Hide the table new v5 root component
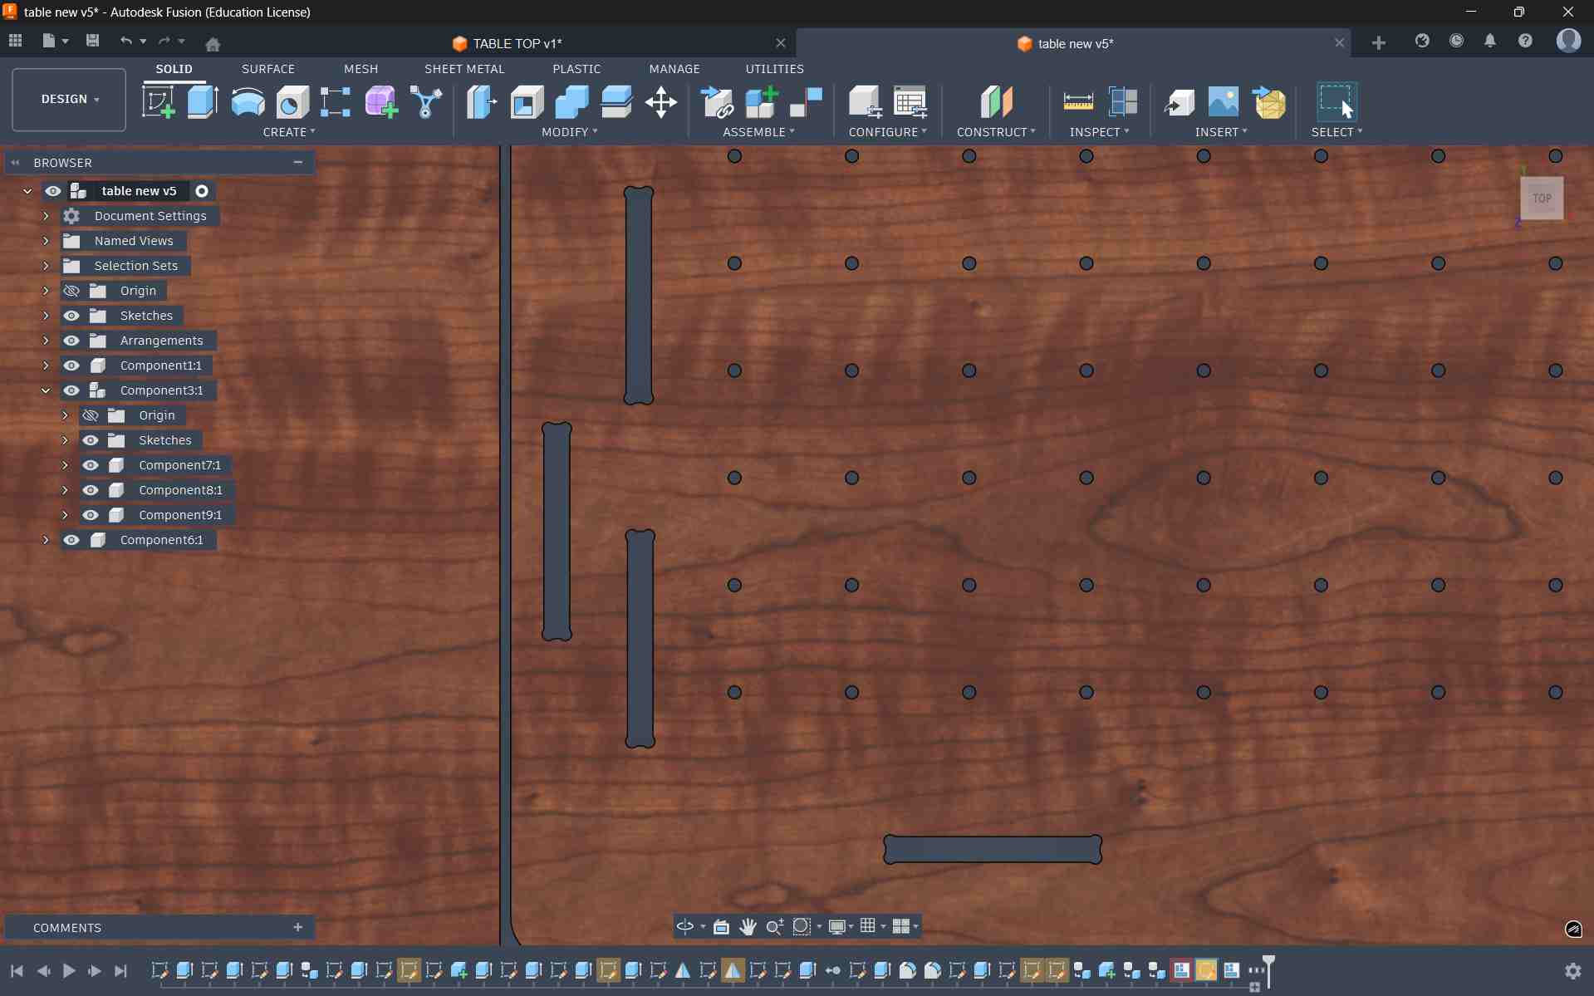Screen dimensions: 1594x996 coord(53,191)
